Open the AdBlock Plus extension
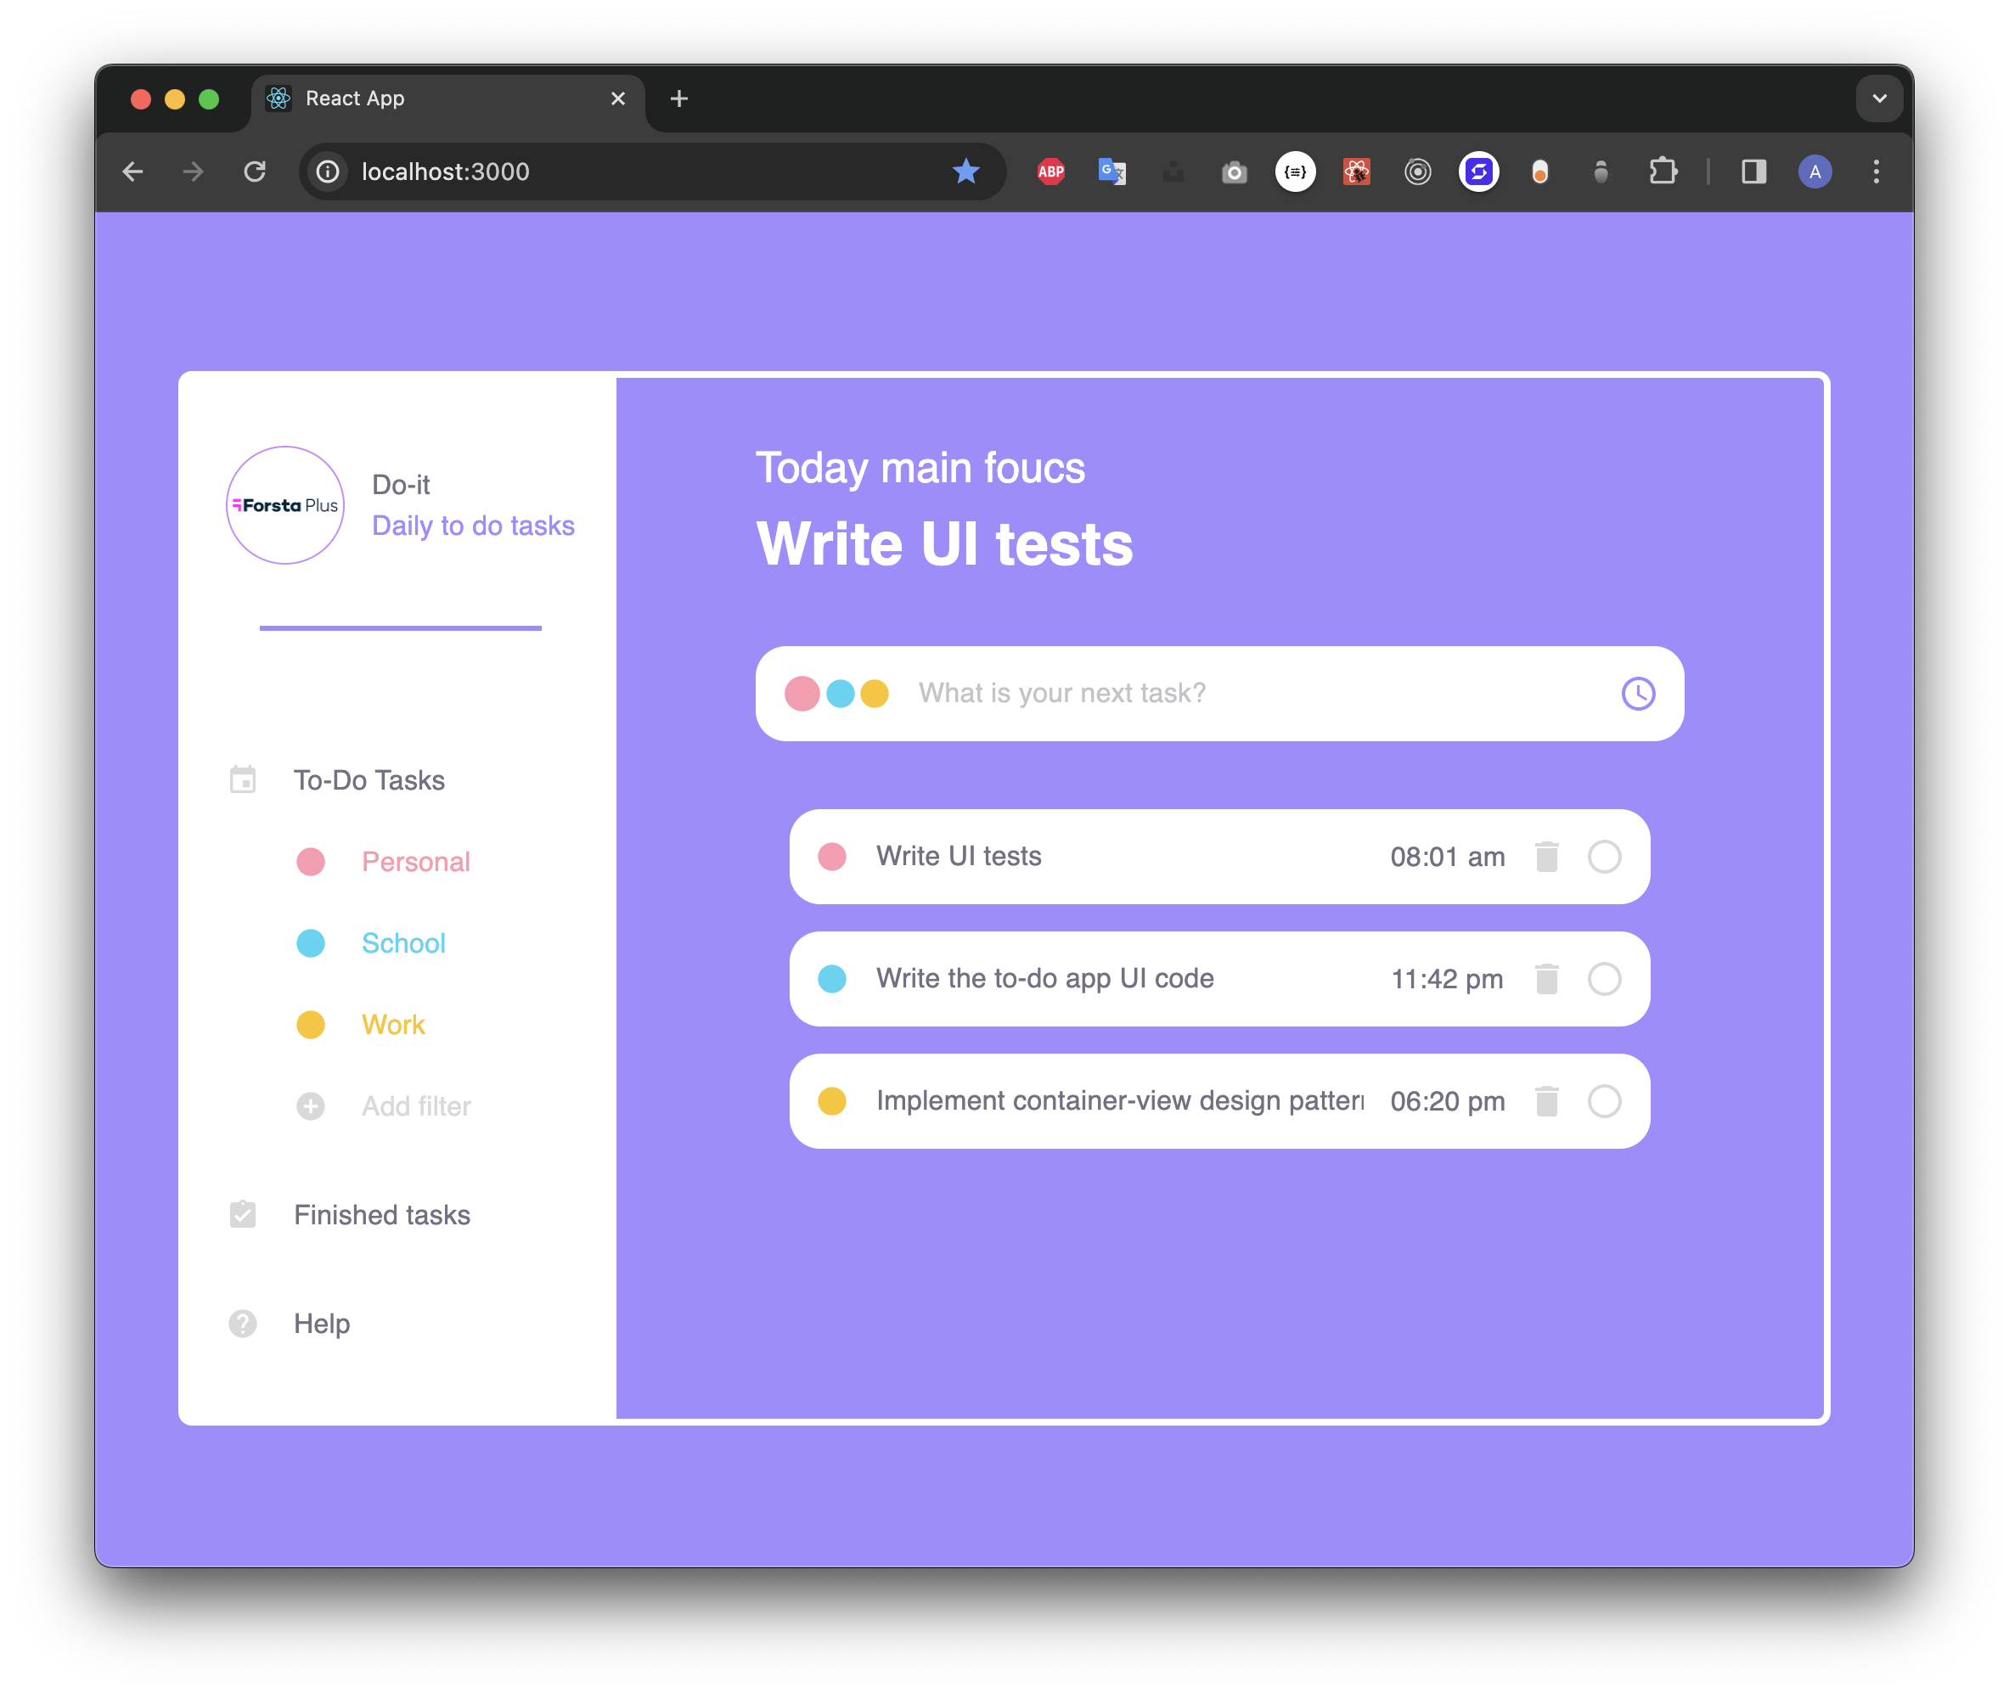The height and width of the screenshot is (1693, 2009). pyautogui.click(x=1051, y=172)
